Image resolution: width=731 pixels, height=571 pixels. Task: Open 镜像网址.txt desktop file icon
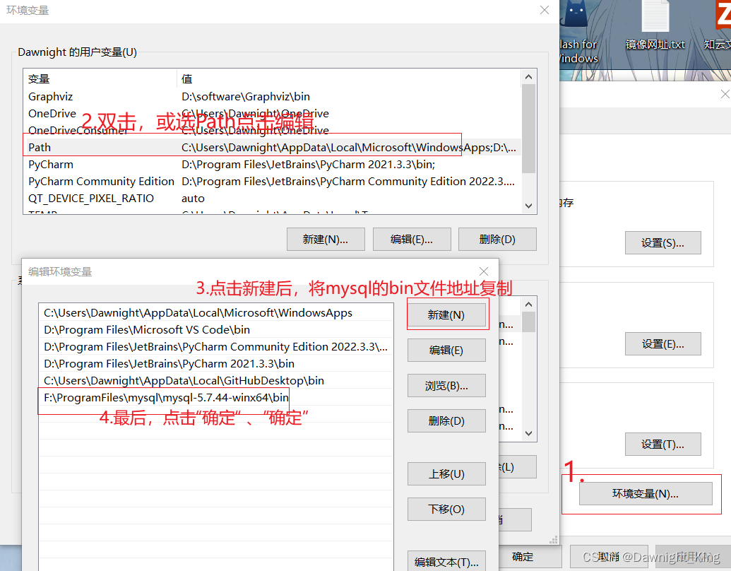655,25
